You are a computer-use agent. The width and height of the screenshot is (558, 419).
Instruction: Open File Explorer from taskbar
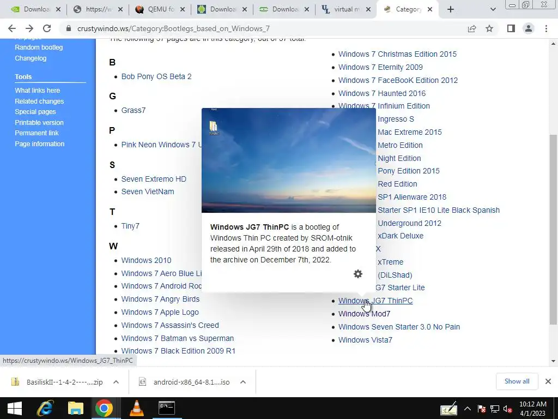click(x=75, y=408)
